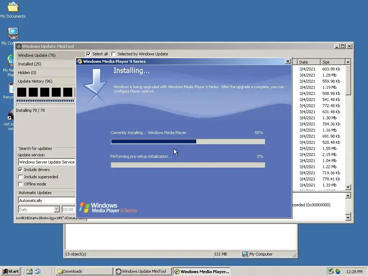Screen dimensions: 368x276
Task: Open the 'not so mo' desktop shortcut
Action: click(x=10, y=115)
